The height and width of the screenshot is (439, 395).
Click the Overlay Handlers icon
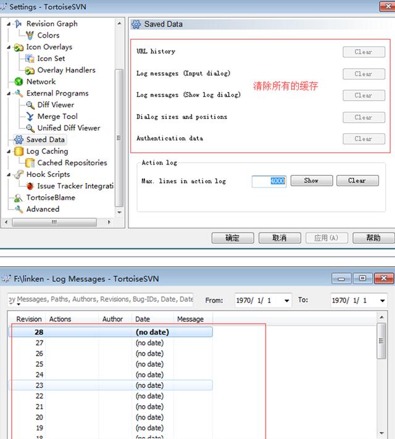30,70
